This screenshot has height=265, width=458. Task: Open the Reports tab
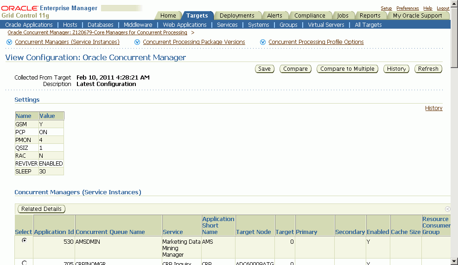point(370,15)
